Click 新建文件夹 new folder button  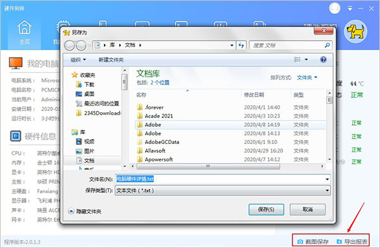111,60
